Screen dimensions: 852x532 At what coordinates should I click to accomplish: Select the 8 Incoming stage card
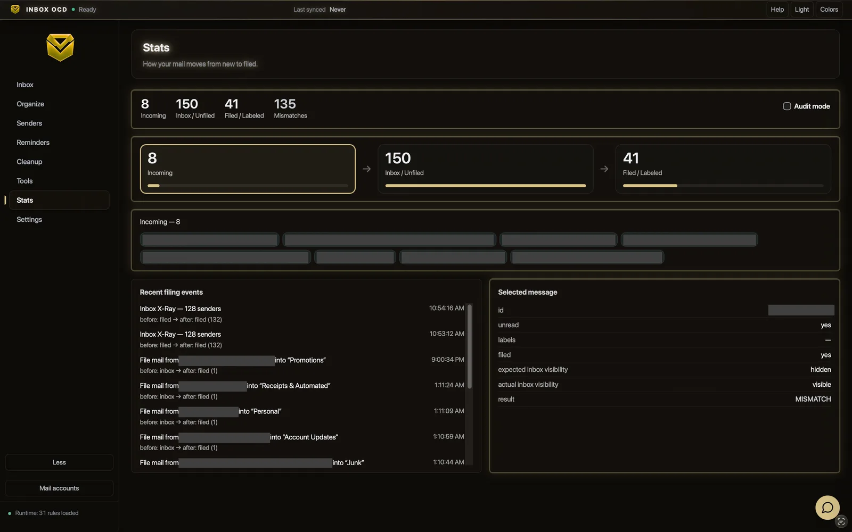[248, 169]
